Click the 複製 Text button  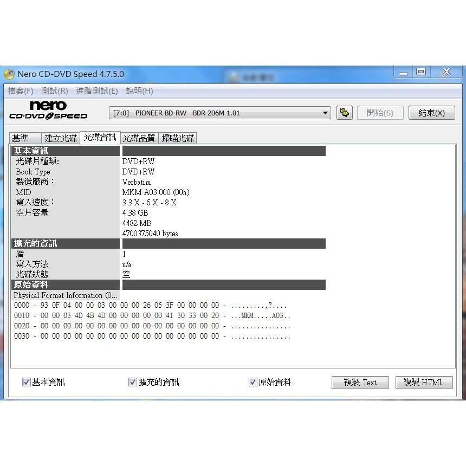tap(360, 383)
